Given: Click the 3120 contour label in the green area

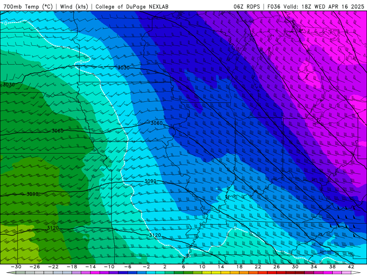Looking at the screenshot, I should [x=53, y=228].
